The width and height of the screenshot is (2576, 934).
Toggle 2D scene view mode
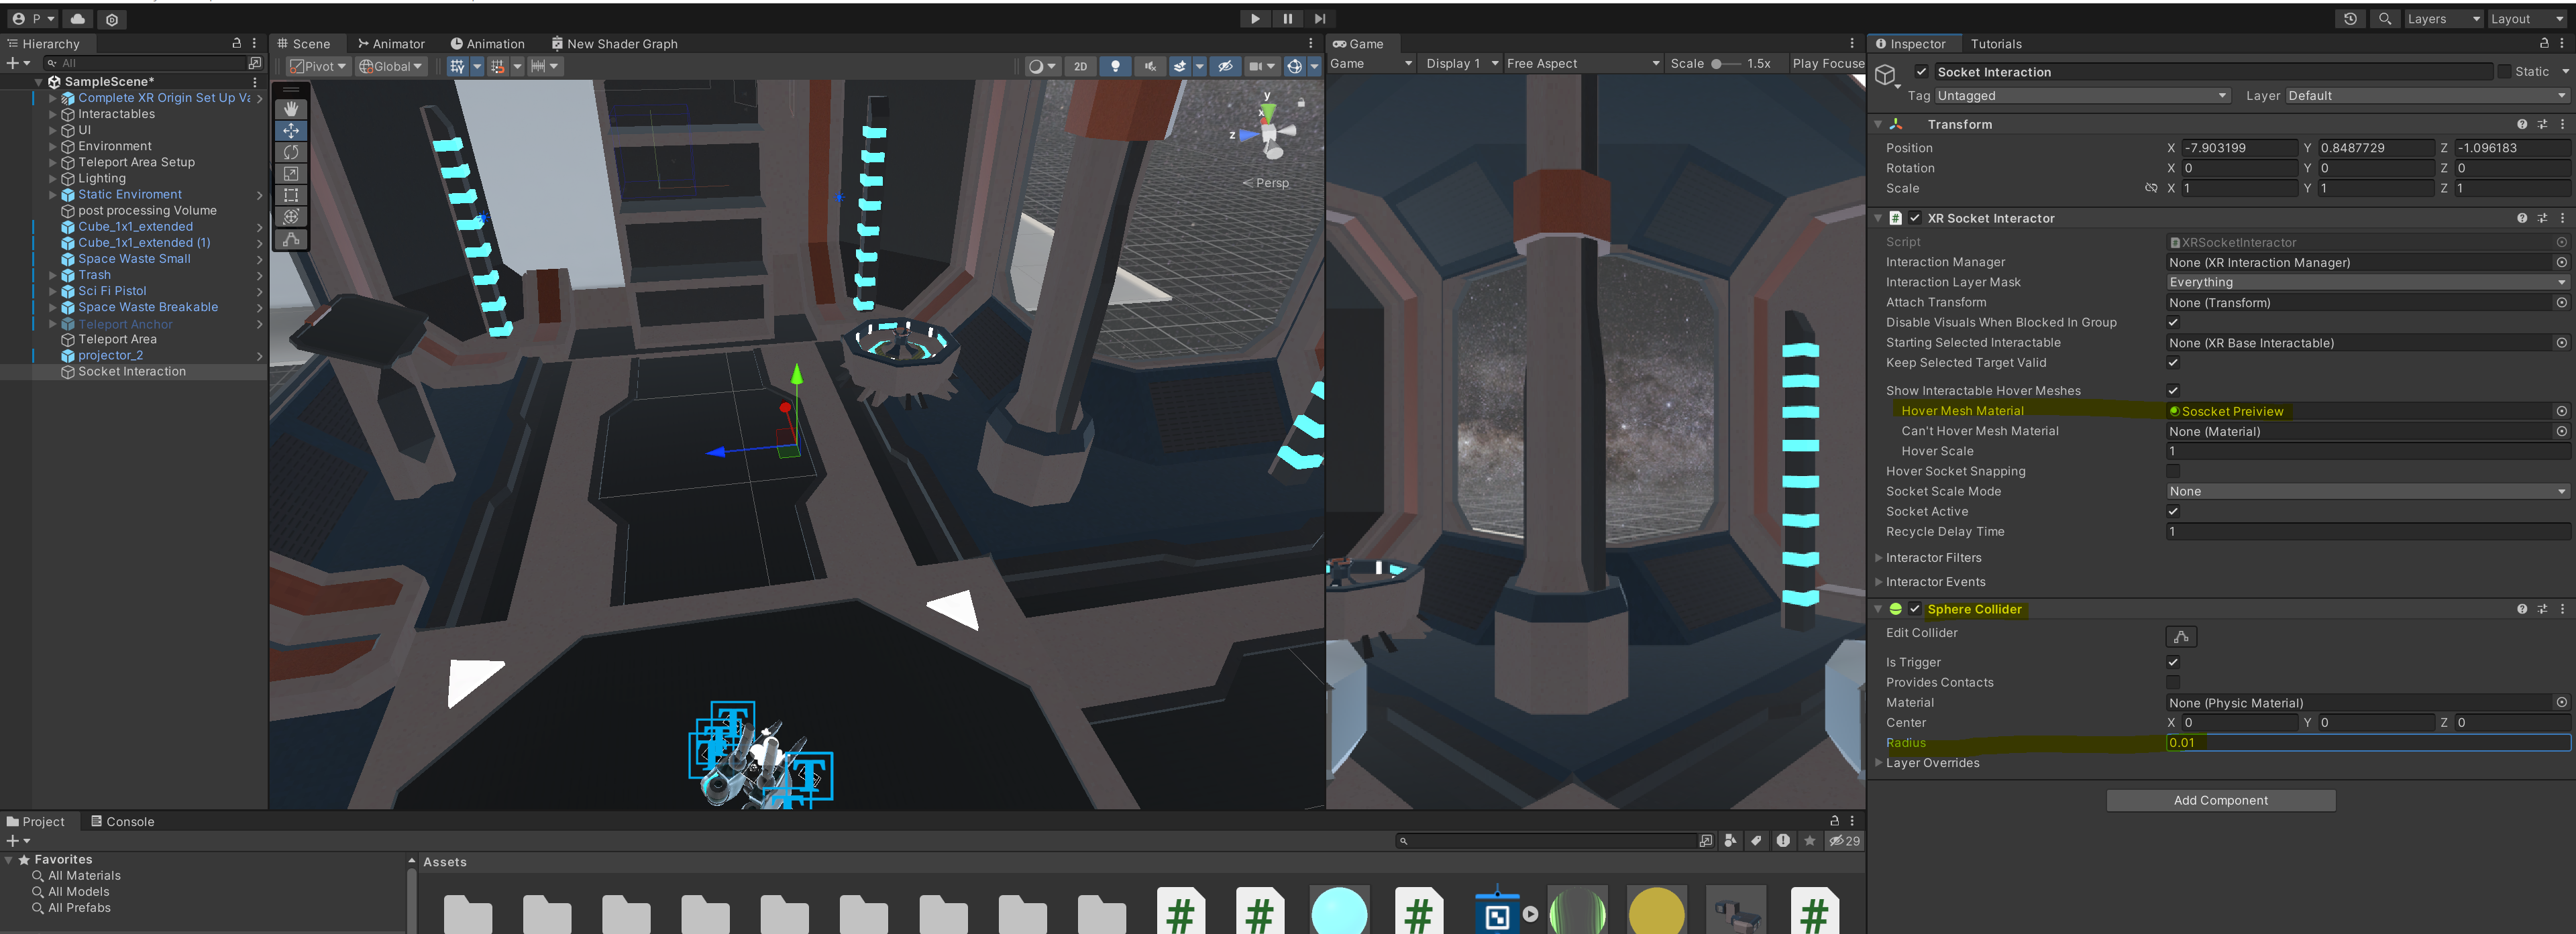coord(1080,66)
